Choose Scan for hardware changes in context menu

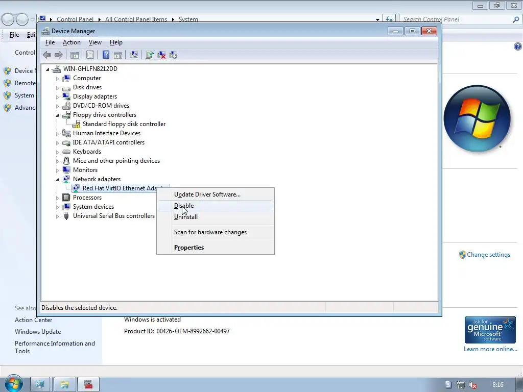pyautogui.click(x=216, y=232)
